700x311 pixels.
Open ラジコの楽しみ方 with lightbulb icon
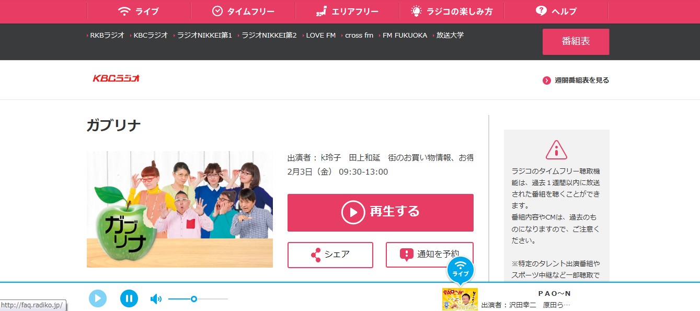pos(452,11)
